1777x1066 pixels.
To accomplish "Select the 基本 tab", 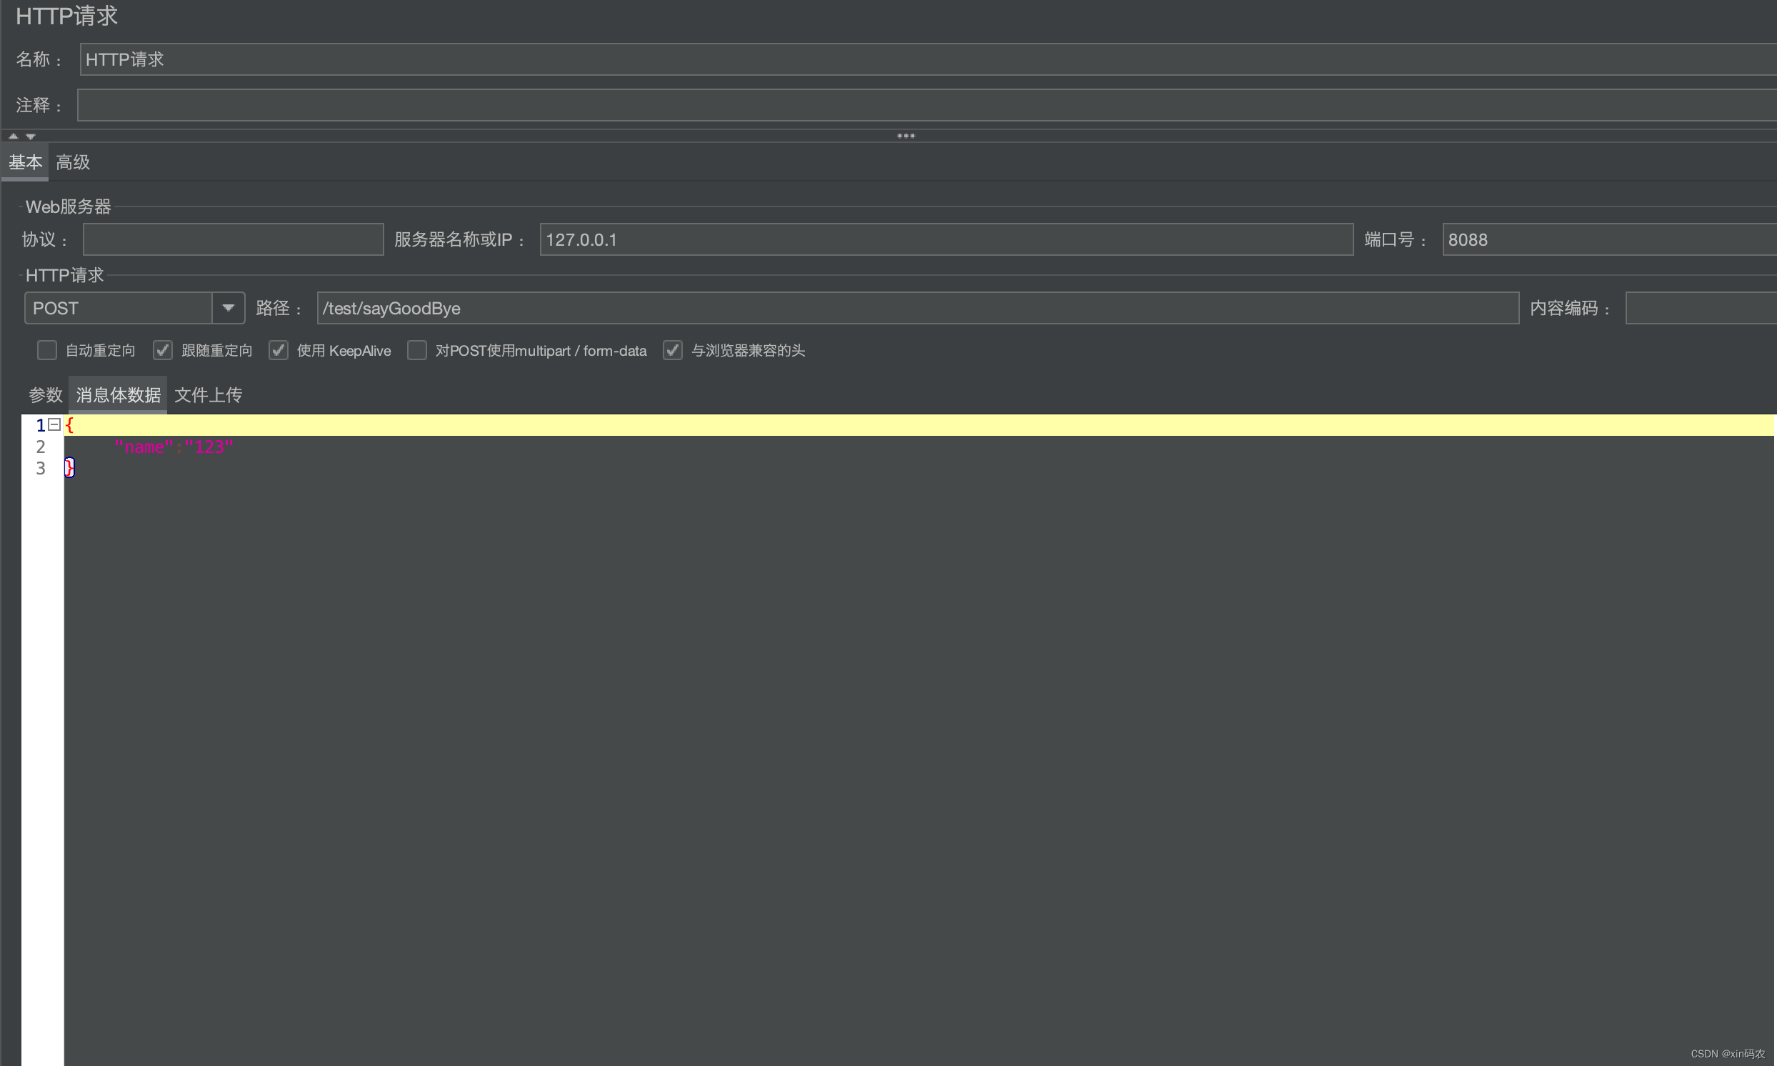I will point(24,161).
